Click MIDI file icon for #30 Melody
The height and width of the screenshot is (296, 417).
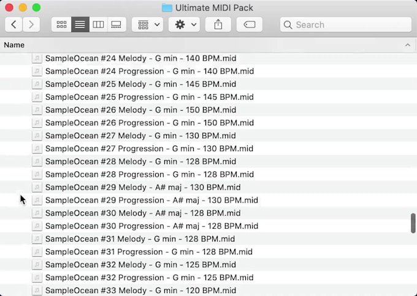pos(37,213)
